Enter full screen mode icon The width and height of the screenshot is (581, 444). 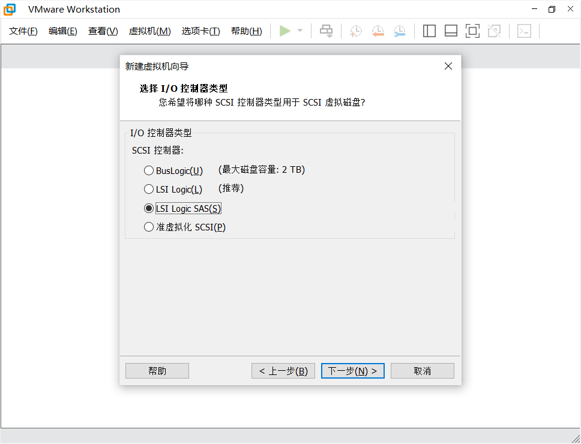[x=472, y=31]
